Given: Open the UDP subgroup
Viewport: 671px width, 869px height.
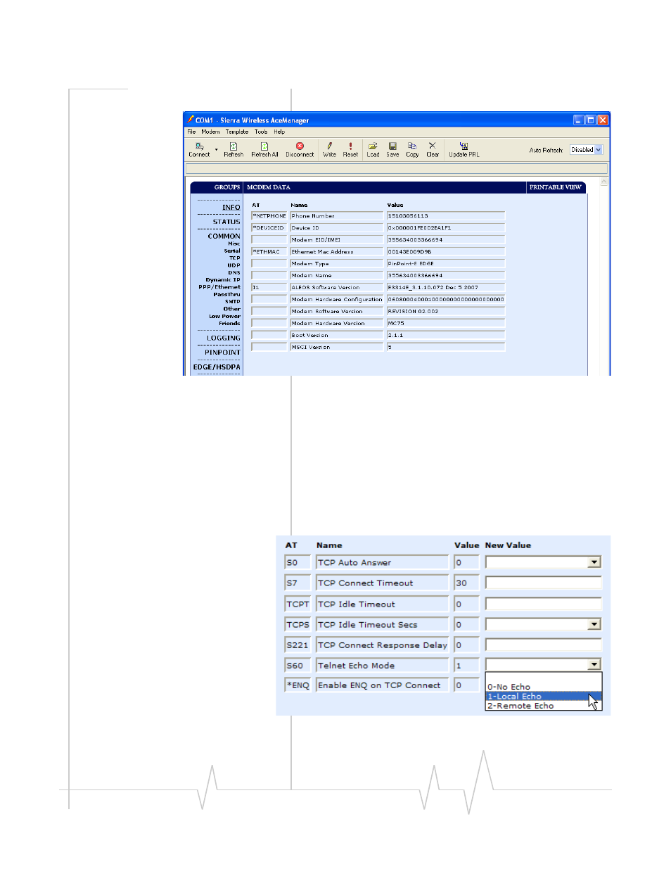Looking at the screenshot, I should (x=234, y=265).
